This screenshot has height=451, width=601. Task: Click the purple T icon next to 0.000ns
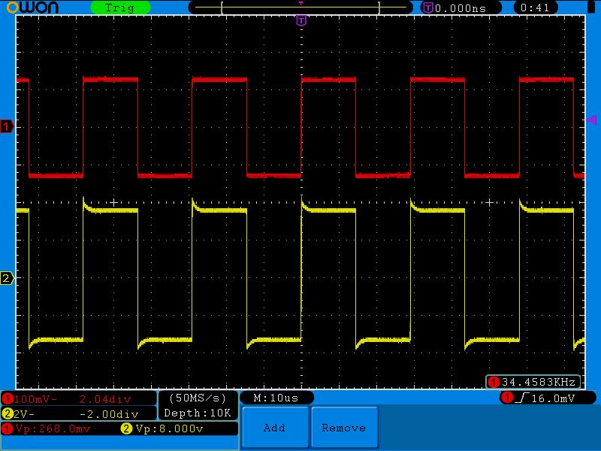(x=427, y=8)
